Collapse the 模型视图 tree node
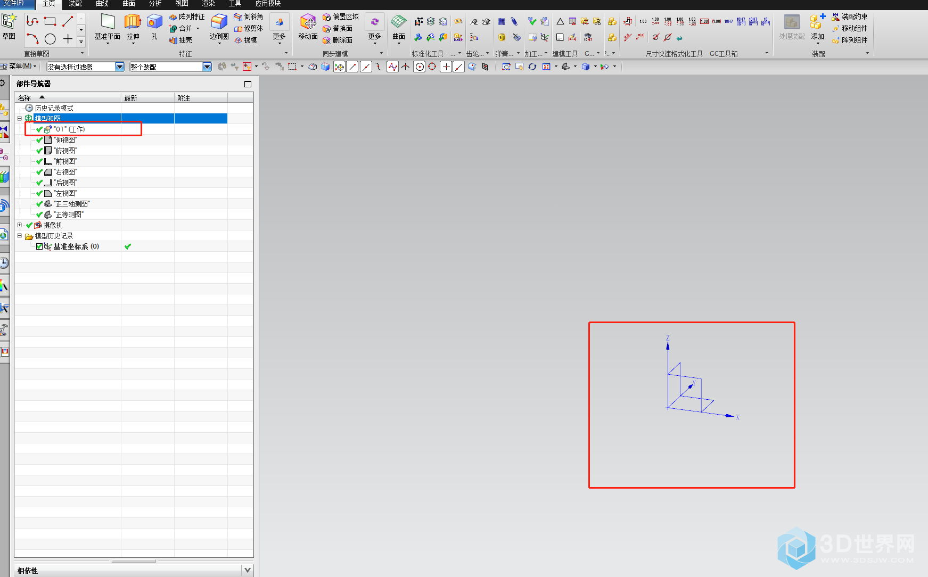 (20, 118)
